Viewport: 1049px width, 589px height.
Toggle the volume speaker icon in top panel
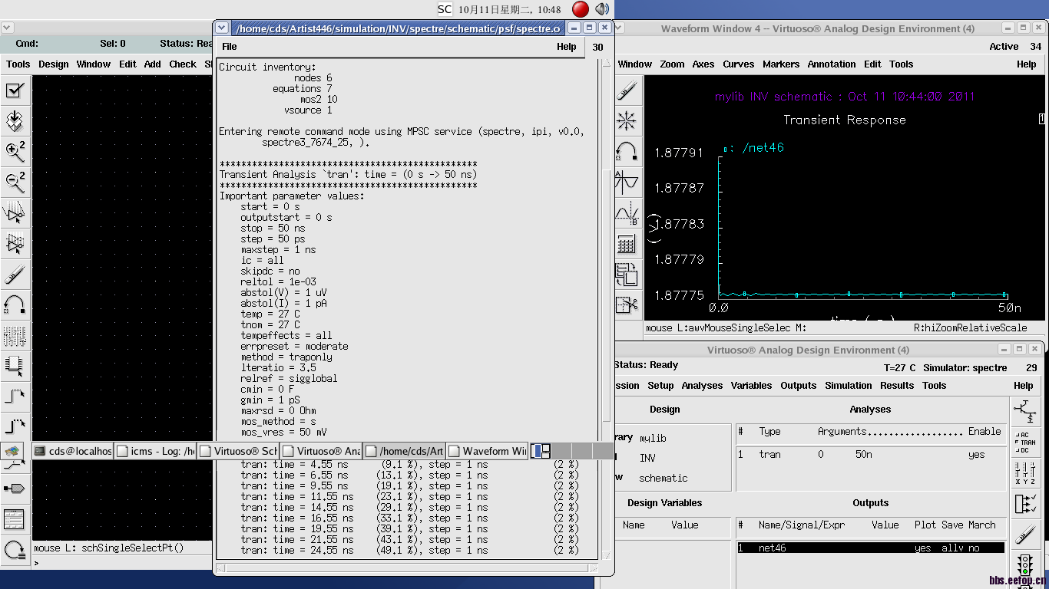point(602,9)
